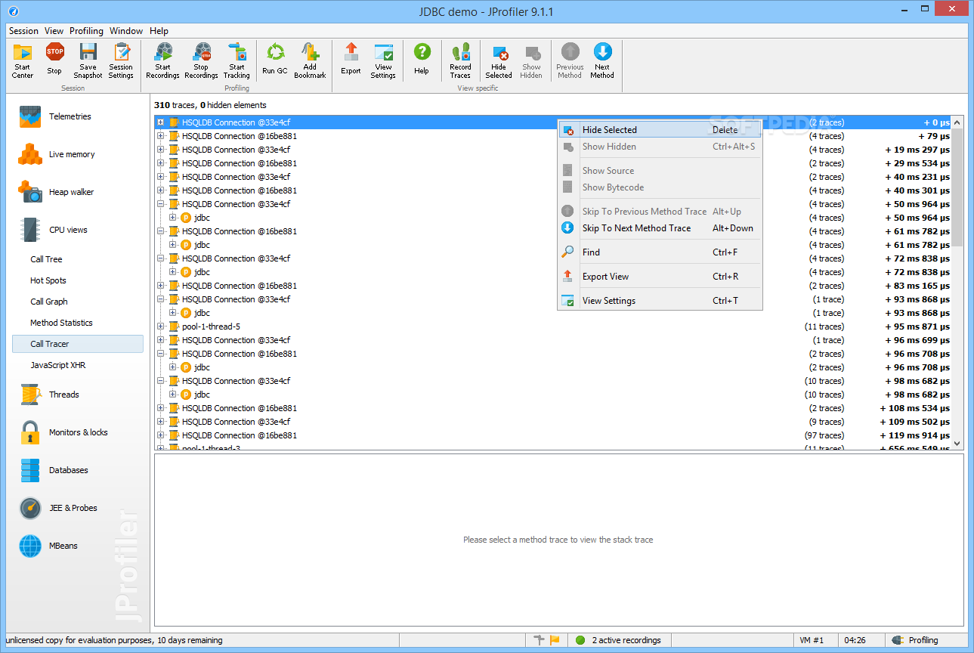This screenshot has height=653, width=974.
Task: Choose Skip To Next Method Trace
Action: [x=660, y=228]
